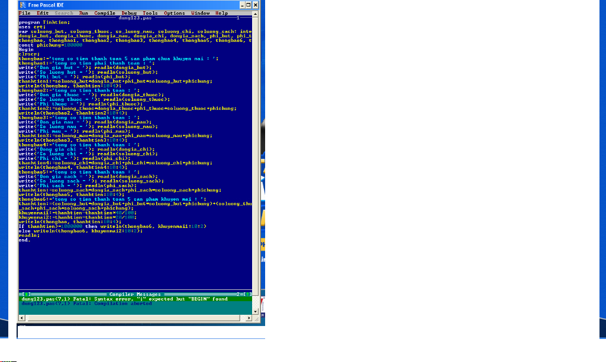
Task: Click the vertical scrollbar down arrow
Action: pos(255,311)
